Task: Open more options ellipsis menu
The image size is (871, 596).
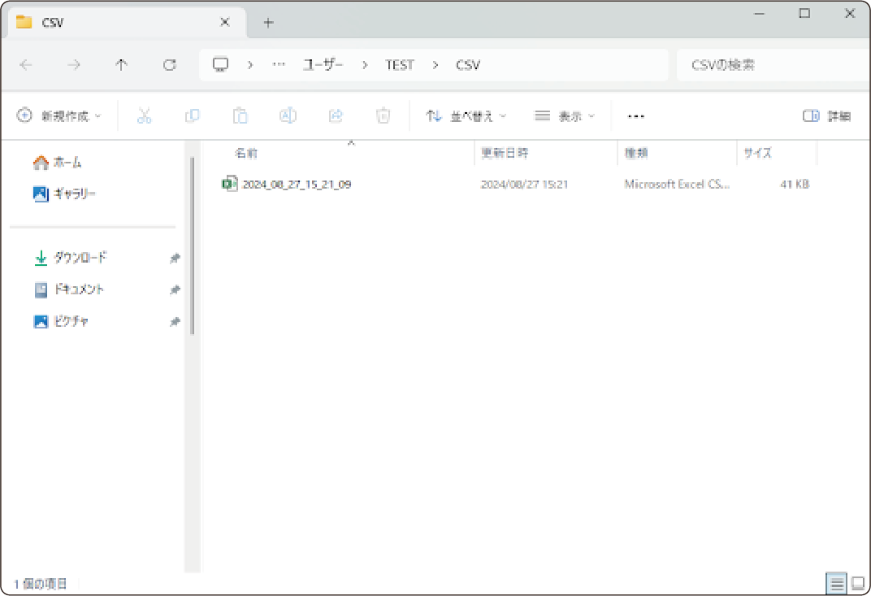Action: (636, 116)
